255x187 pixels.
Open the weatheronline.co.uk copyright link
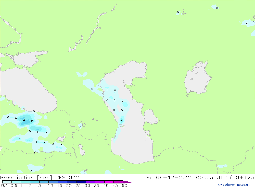pyautogui.click(x=234, y=185)
